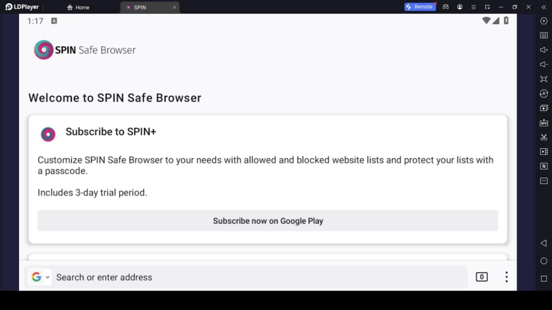Install an app via the APK install icon
Image resolution: width=552 pixels, height=310 pixels.
543,122
